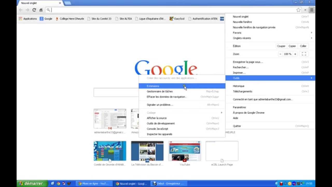Choose Afficher la source
The image size is (332, 187).
(182, 118)
